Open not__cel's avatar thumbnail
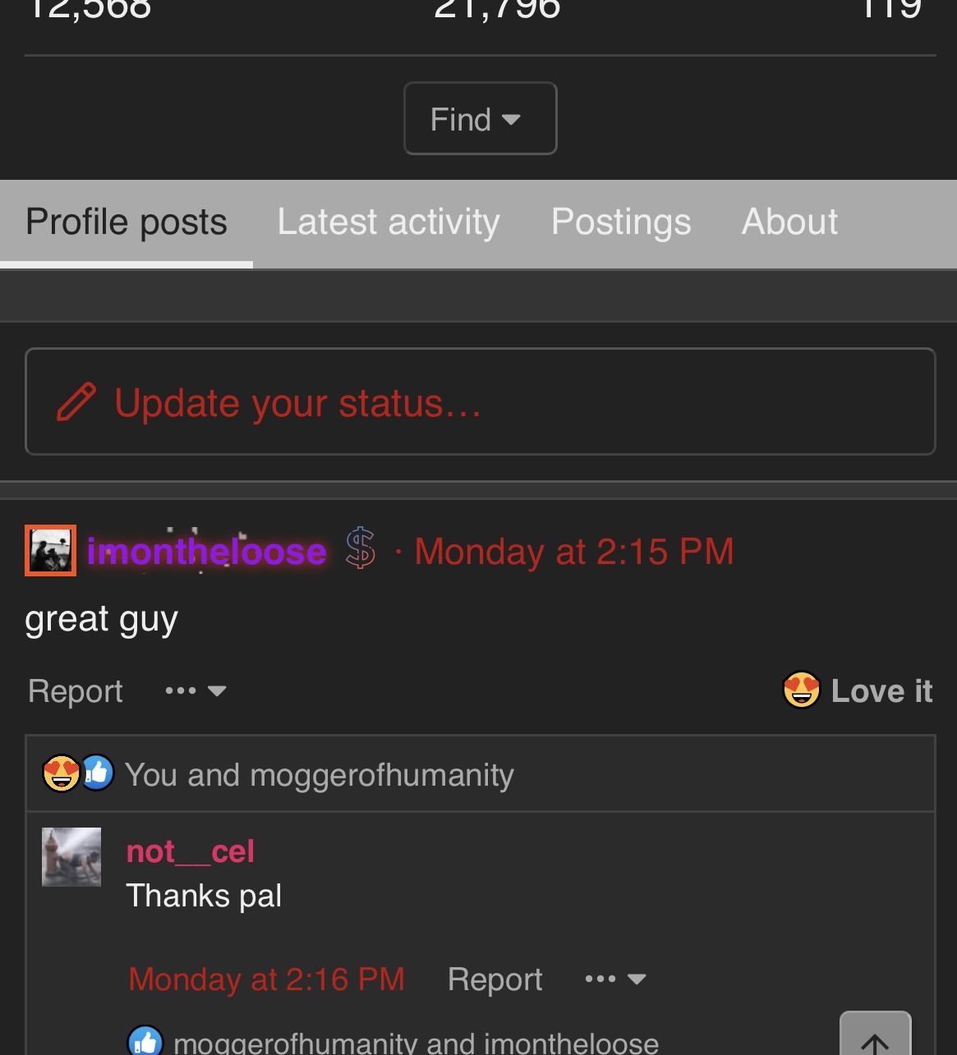Screen dimensions: 957x1055 [71, 857]
